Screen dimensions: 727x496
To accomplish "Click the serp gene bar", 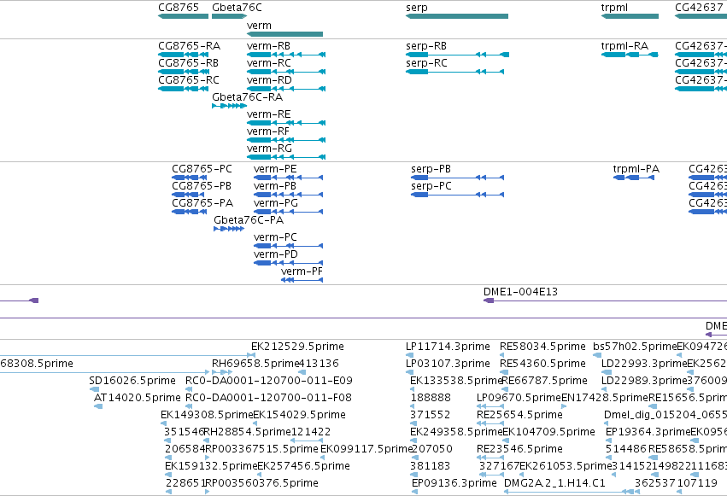I will coord(457,16).
